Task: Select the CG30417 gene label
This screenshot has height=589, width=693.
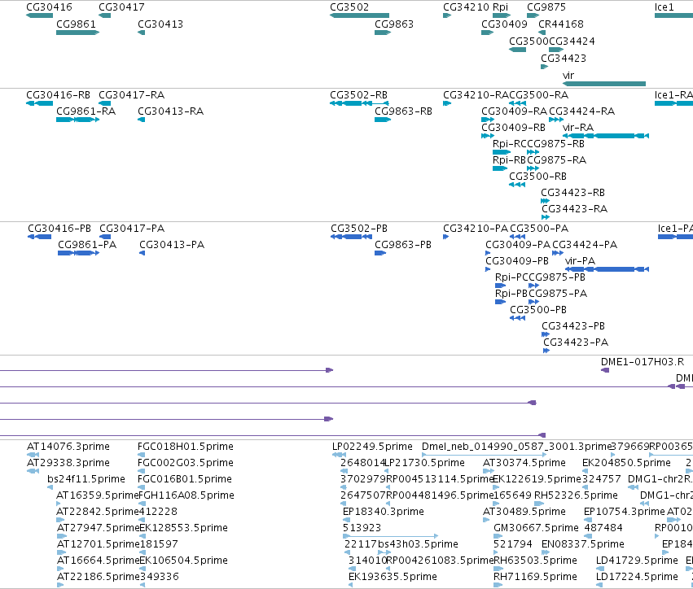Action: pos(121,7)
